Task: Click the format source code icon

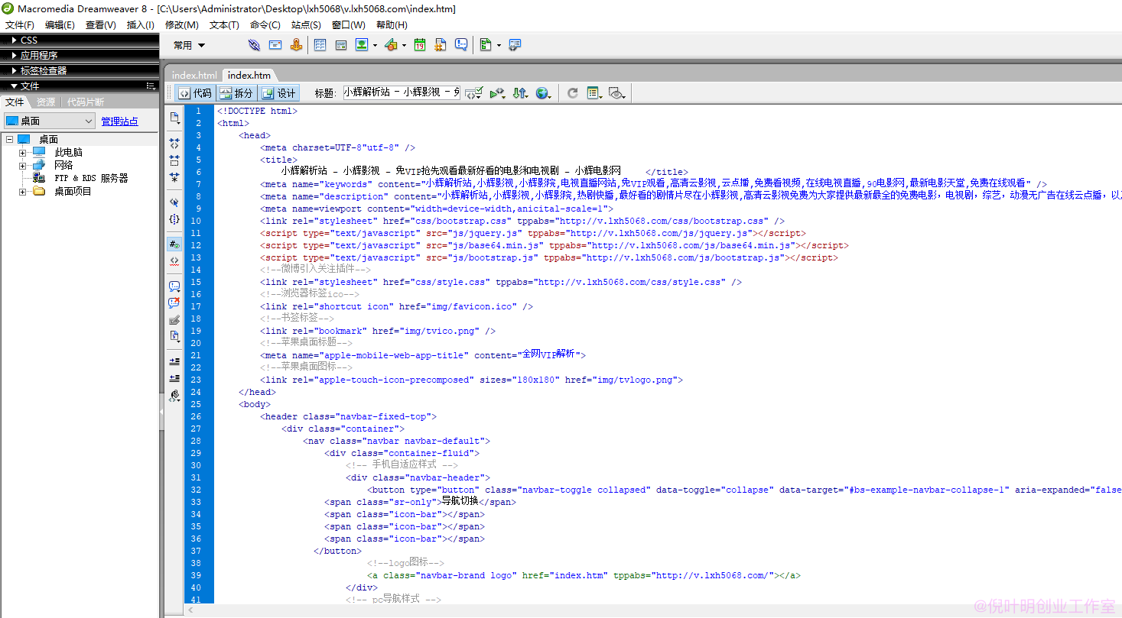Action: (174, 396)
